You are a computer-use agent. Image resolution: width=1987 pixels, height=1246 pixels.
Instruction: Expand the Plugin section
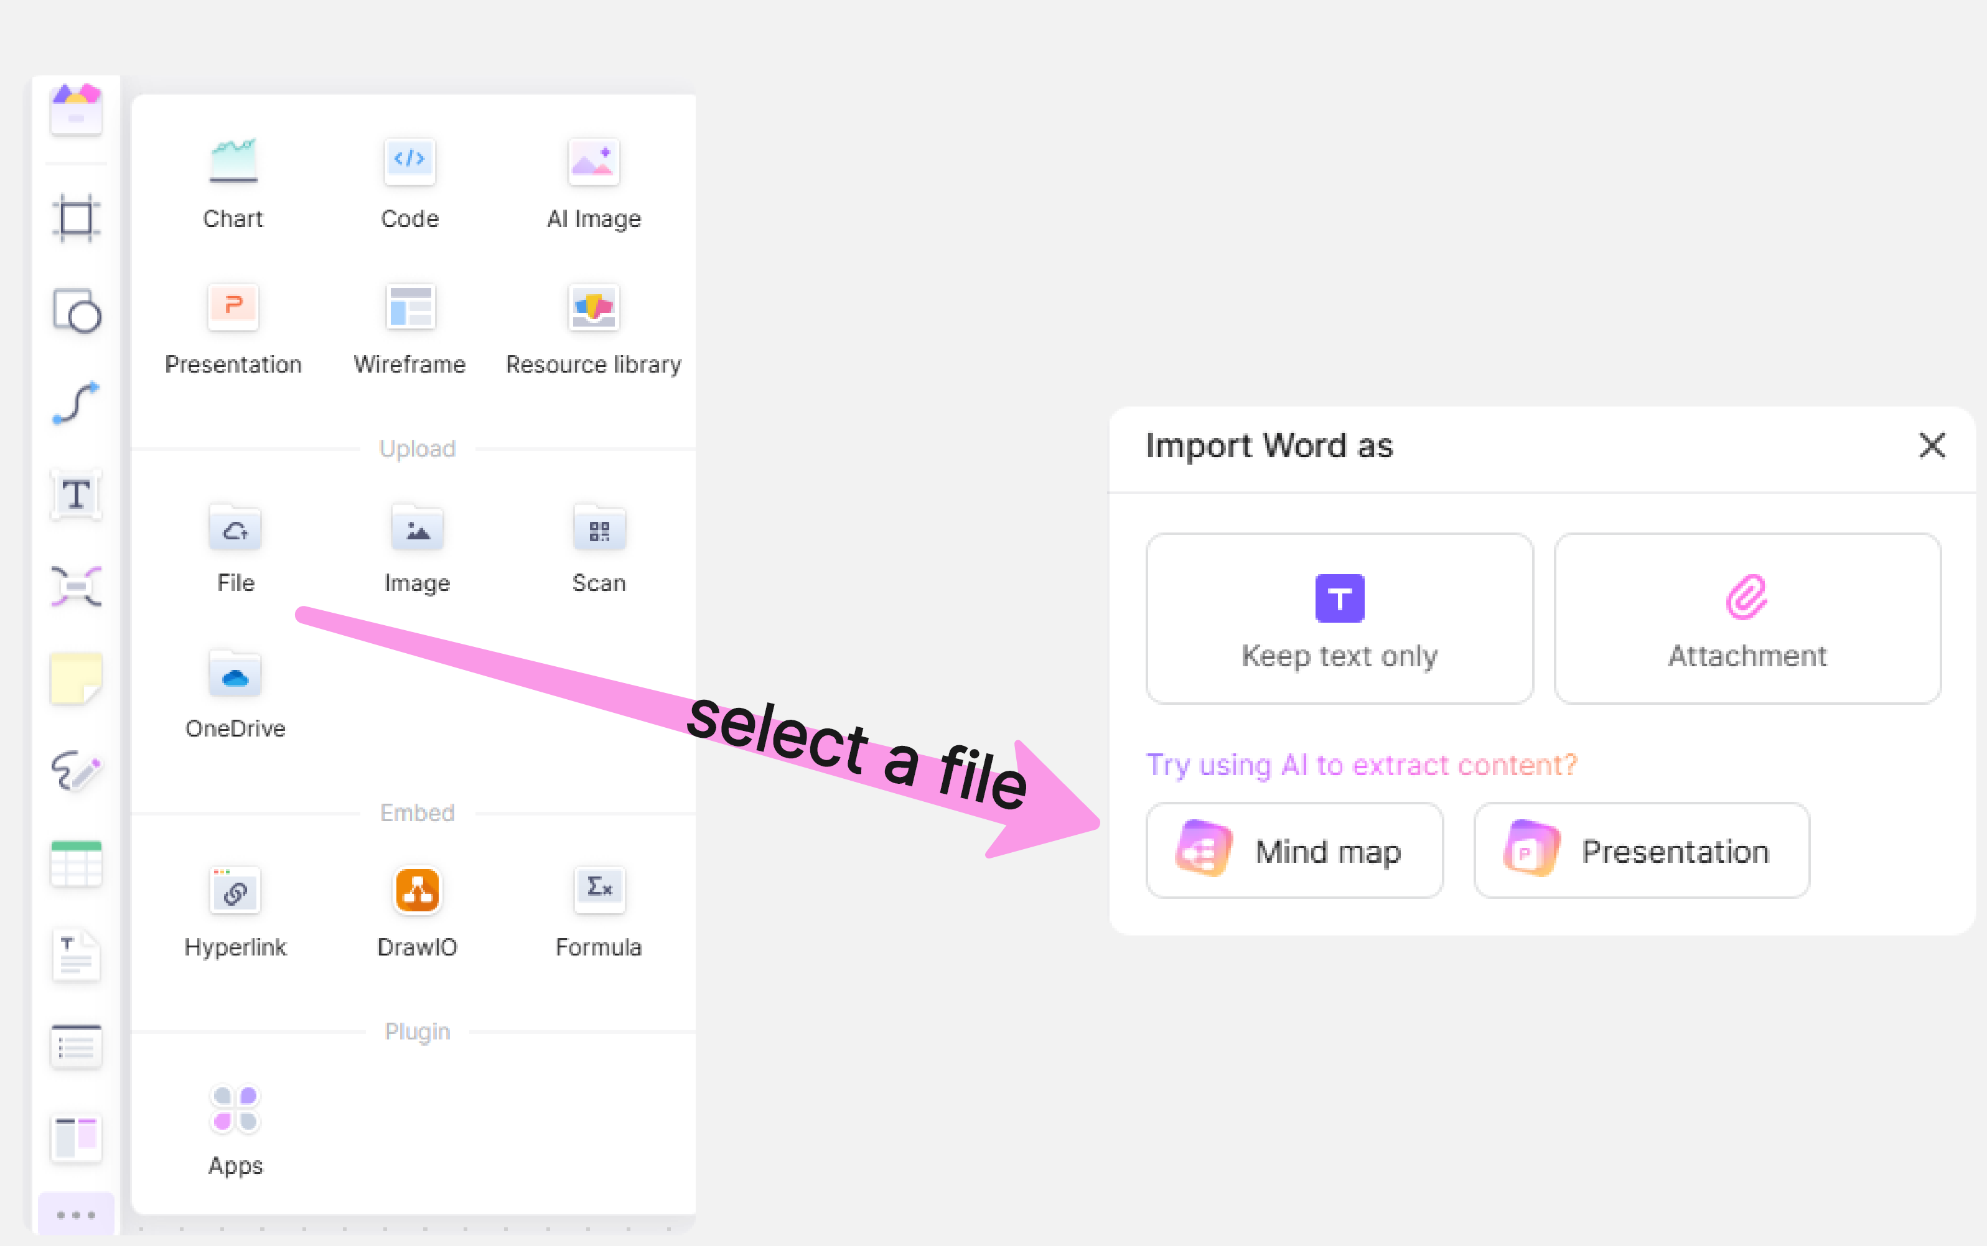click(x=416, y=1031)
